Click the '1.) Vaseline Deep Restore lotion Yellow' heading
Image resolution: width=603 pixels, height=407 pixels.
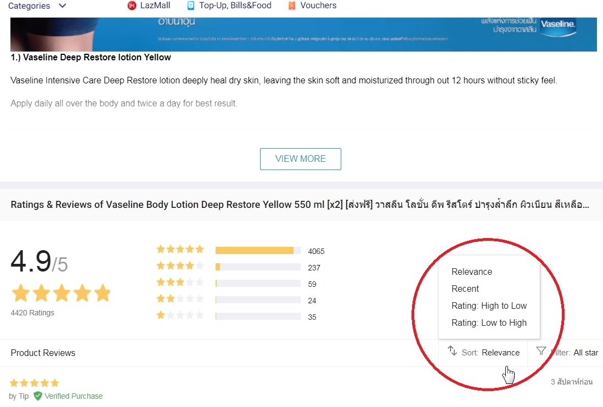click(91, 57)
